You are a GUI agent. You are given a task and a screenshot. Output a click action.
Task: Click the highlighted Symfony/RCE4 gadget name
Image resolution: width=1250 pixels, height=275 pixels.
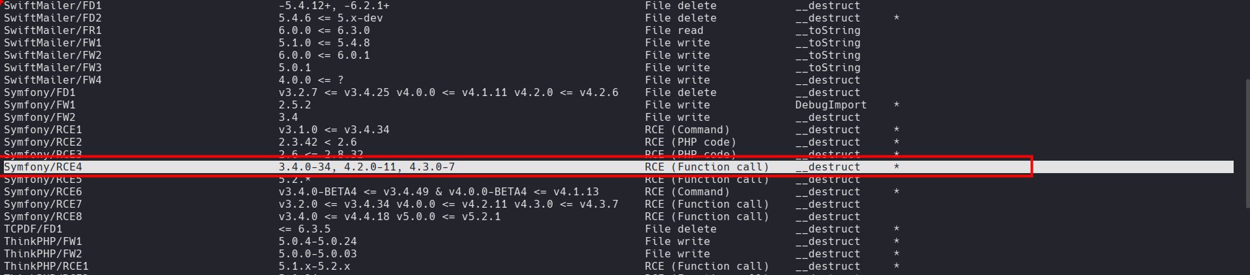click(x=43, y=167)
